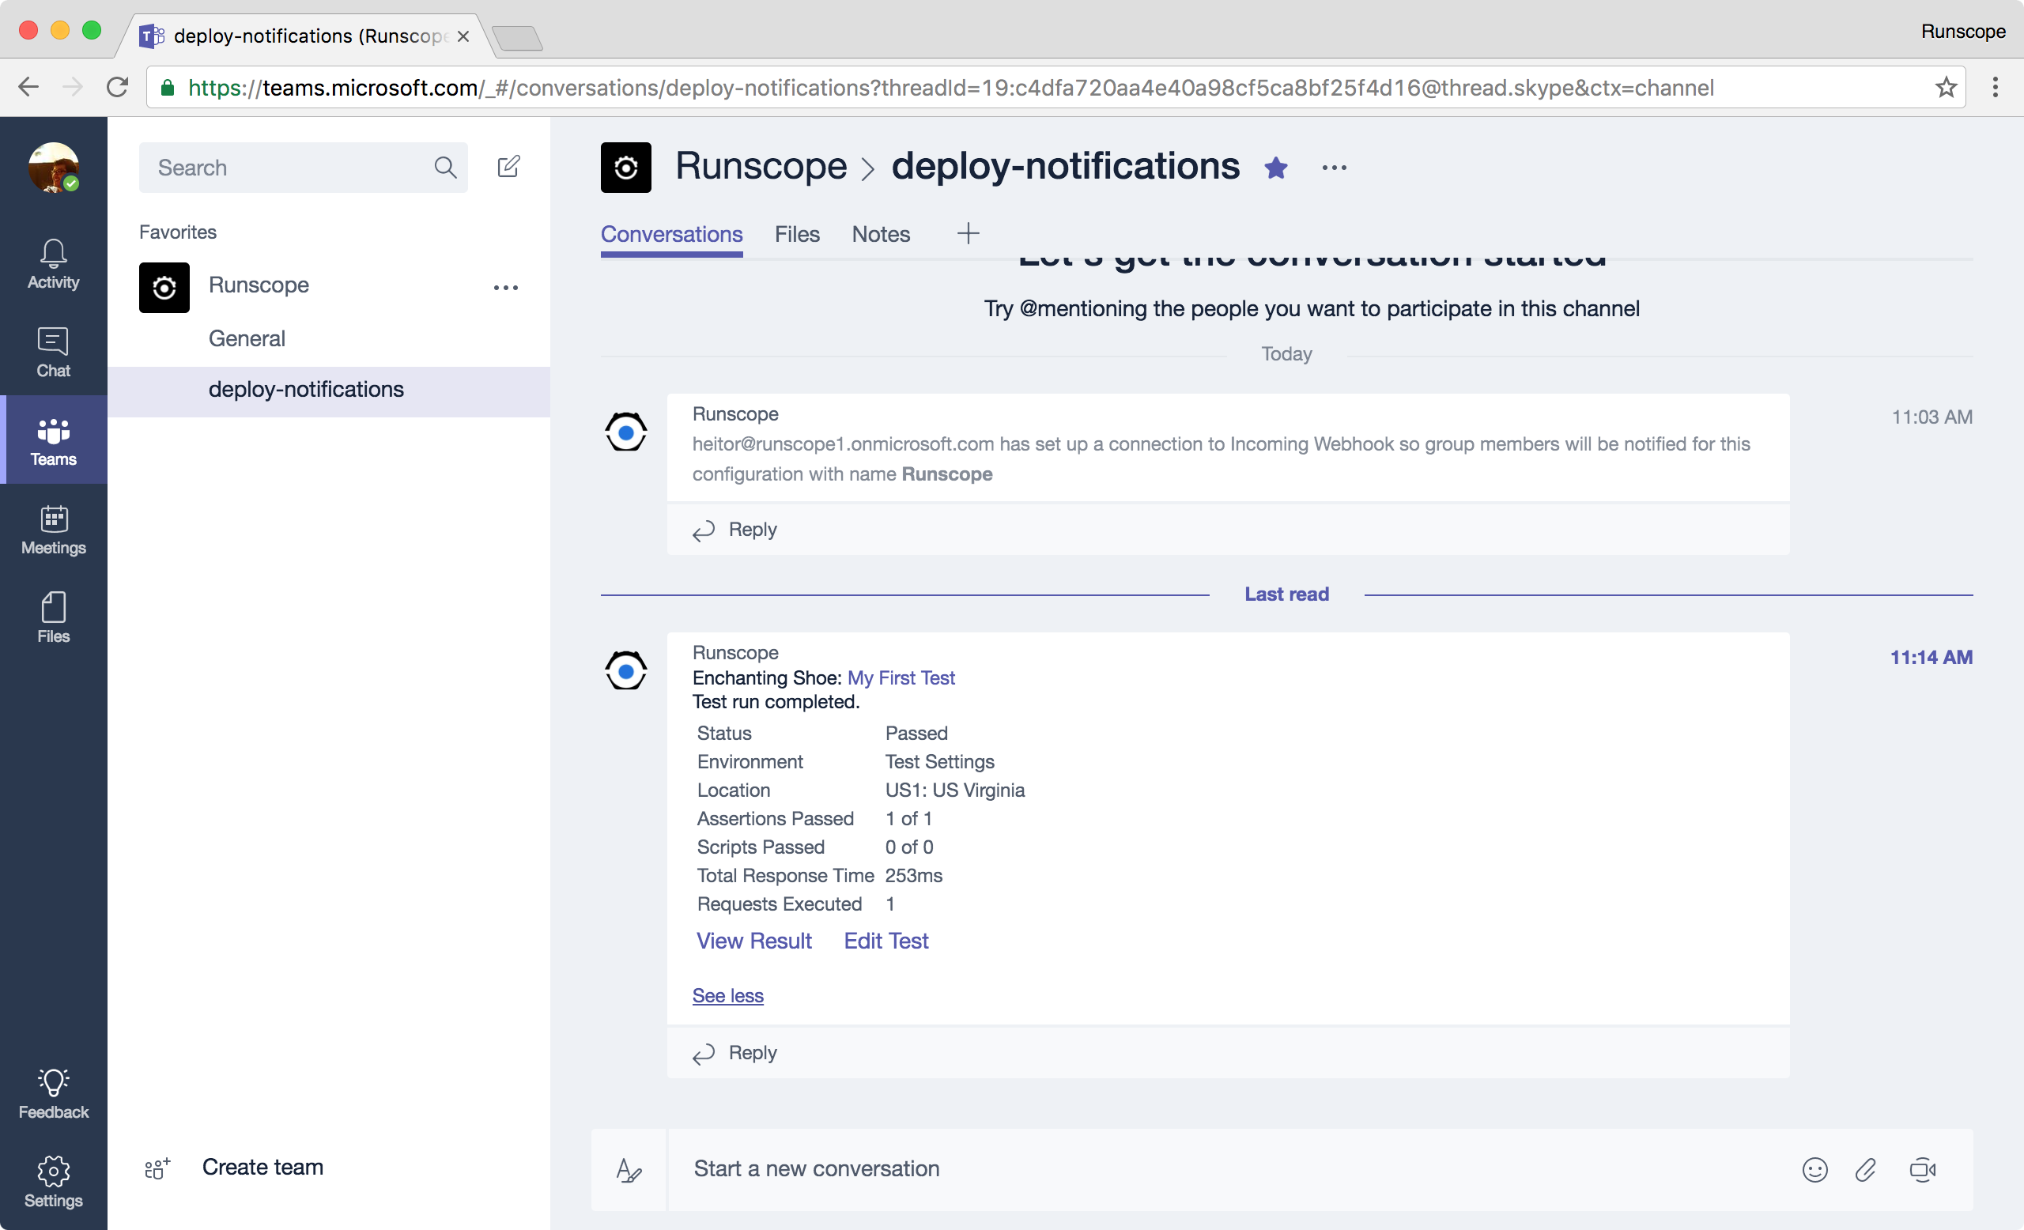
Task: Click the Create team icon
Action: [x=157, y=1168]
